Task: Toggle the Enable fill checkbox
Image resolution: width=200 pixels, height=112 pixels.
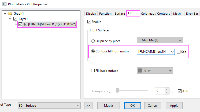Action: pos(89,22)
